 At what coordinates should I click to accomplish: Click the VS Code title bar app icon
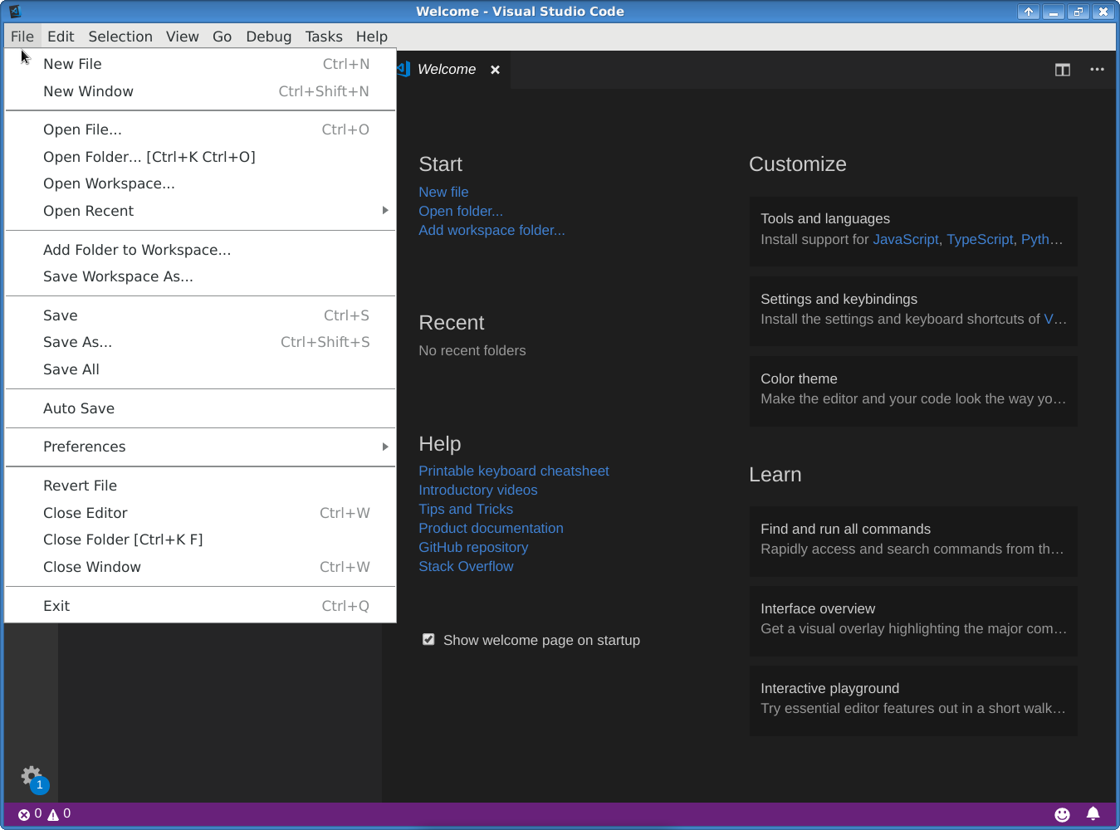coord(14,12)
